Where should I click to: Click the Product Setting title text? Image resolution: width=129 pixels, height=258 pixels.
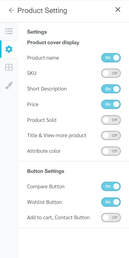[42, 11]
